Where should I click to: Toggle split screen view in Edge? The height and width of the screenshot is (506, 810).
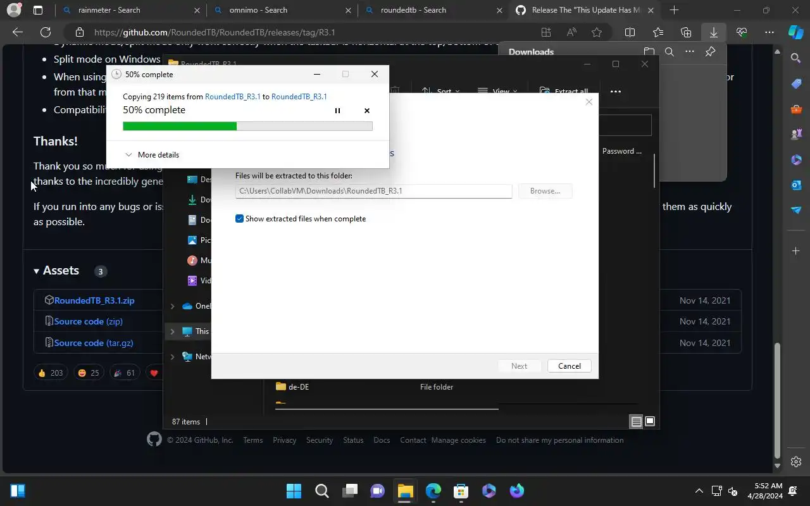click(x=630, y=32)
